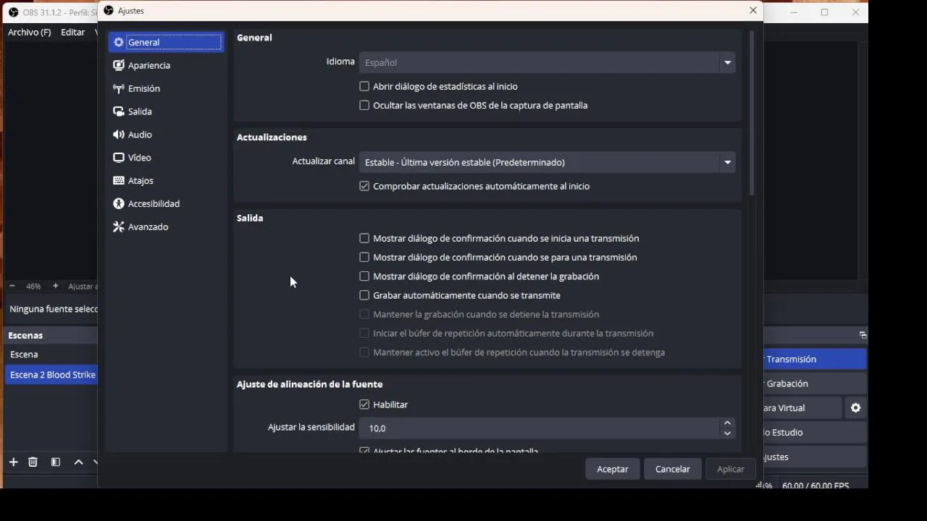Open the Editar menu in OBS
The image size is (927, 521).
tap(72, 32)
